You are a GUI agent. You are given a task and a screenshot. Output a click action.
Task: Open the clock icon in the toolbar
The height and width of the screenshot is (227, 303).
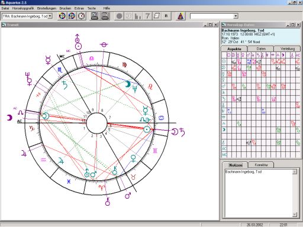[81, 16]
